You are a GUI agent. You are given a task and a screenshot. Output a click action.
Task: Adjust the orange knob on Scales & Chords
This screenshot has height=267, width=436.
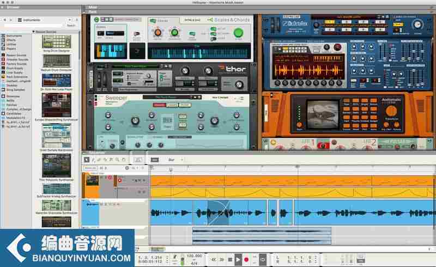coord(158,33)
